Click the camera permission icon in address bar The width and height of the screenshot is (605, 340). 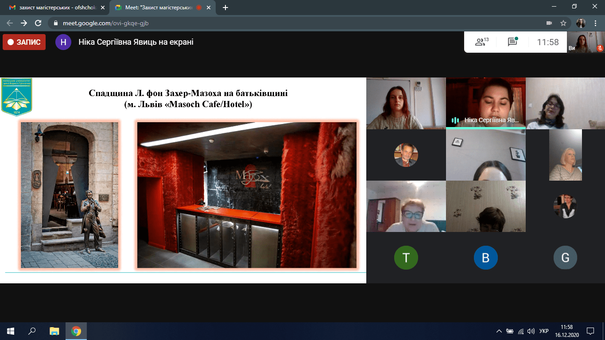coord(549,23)
